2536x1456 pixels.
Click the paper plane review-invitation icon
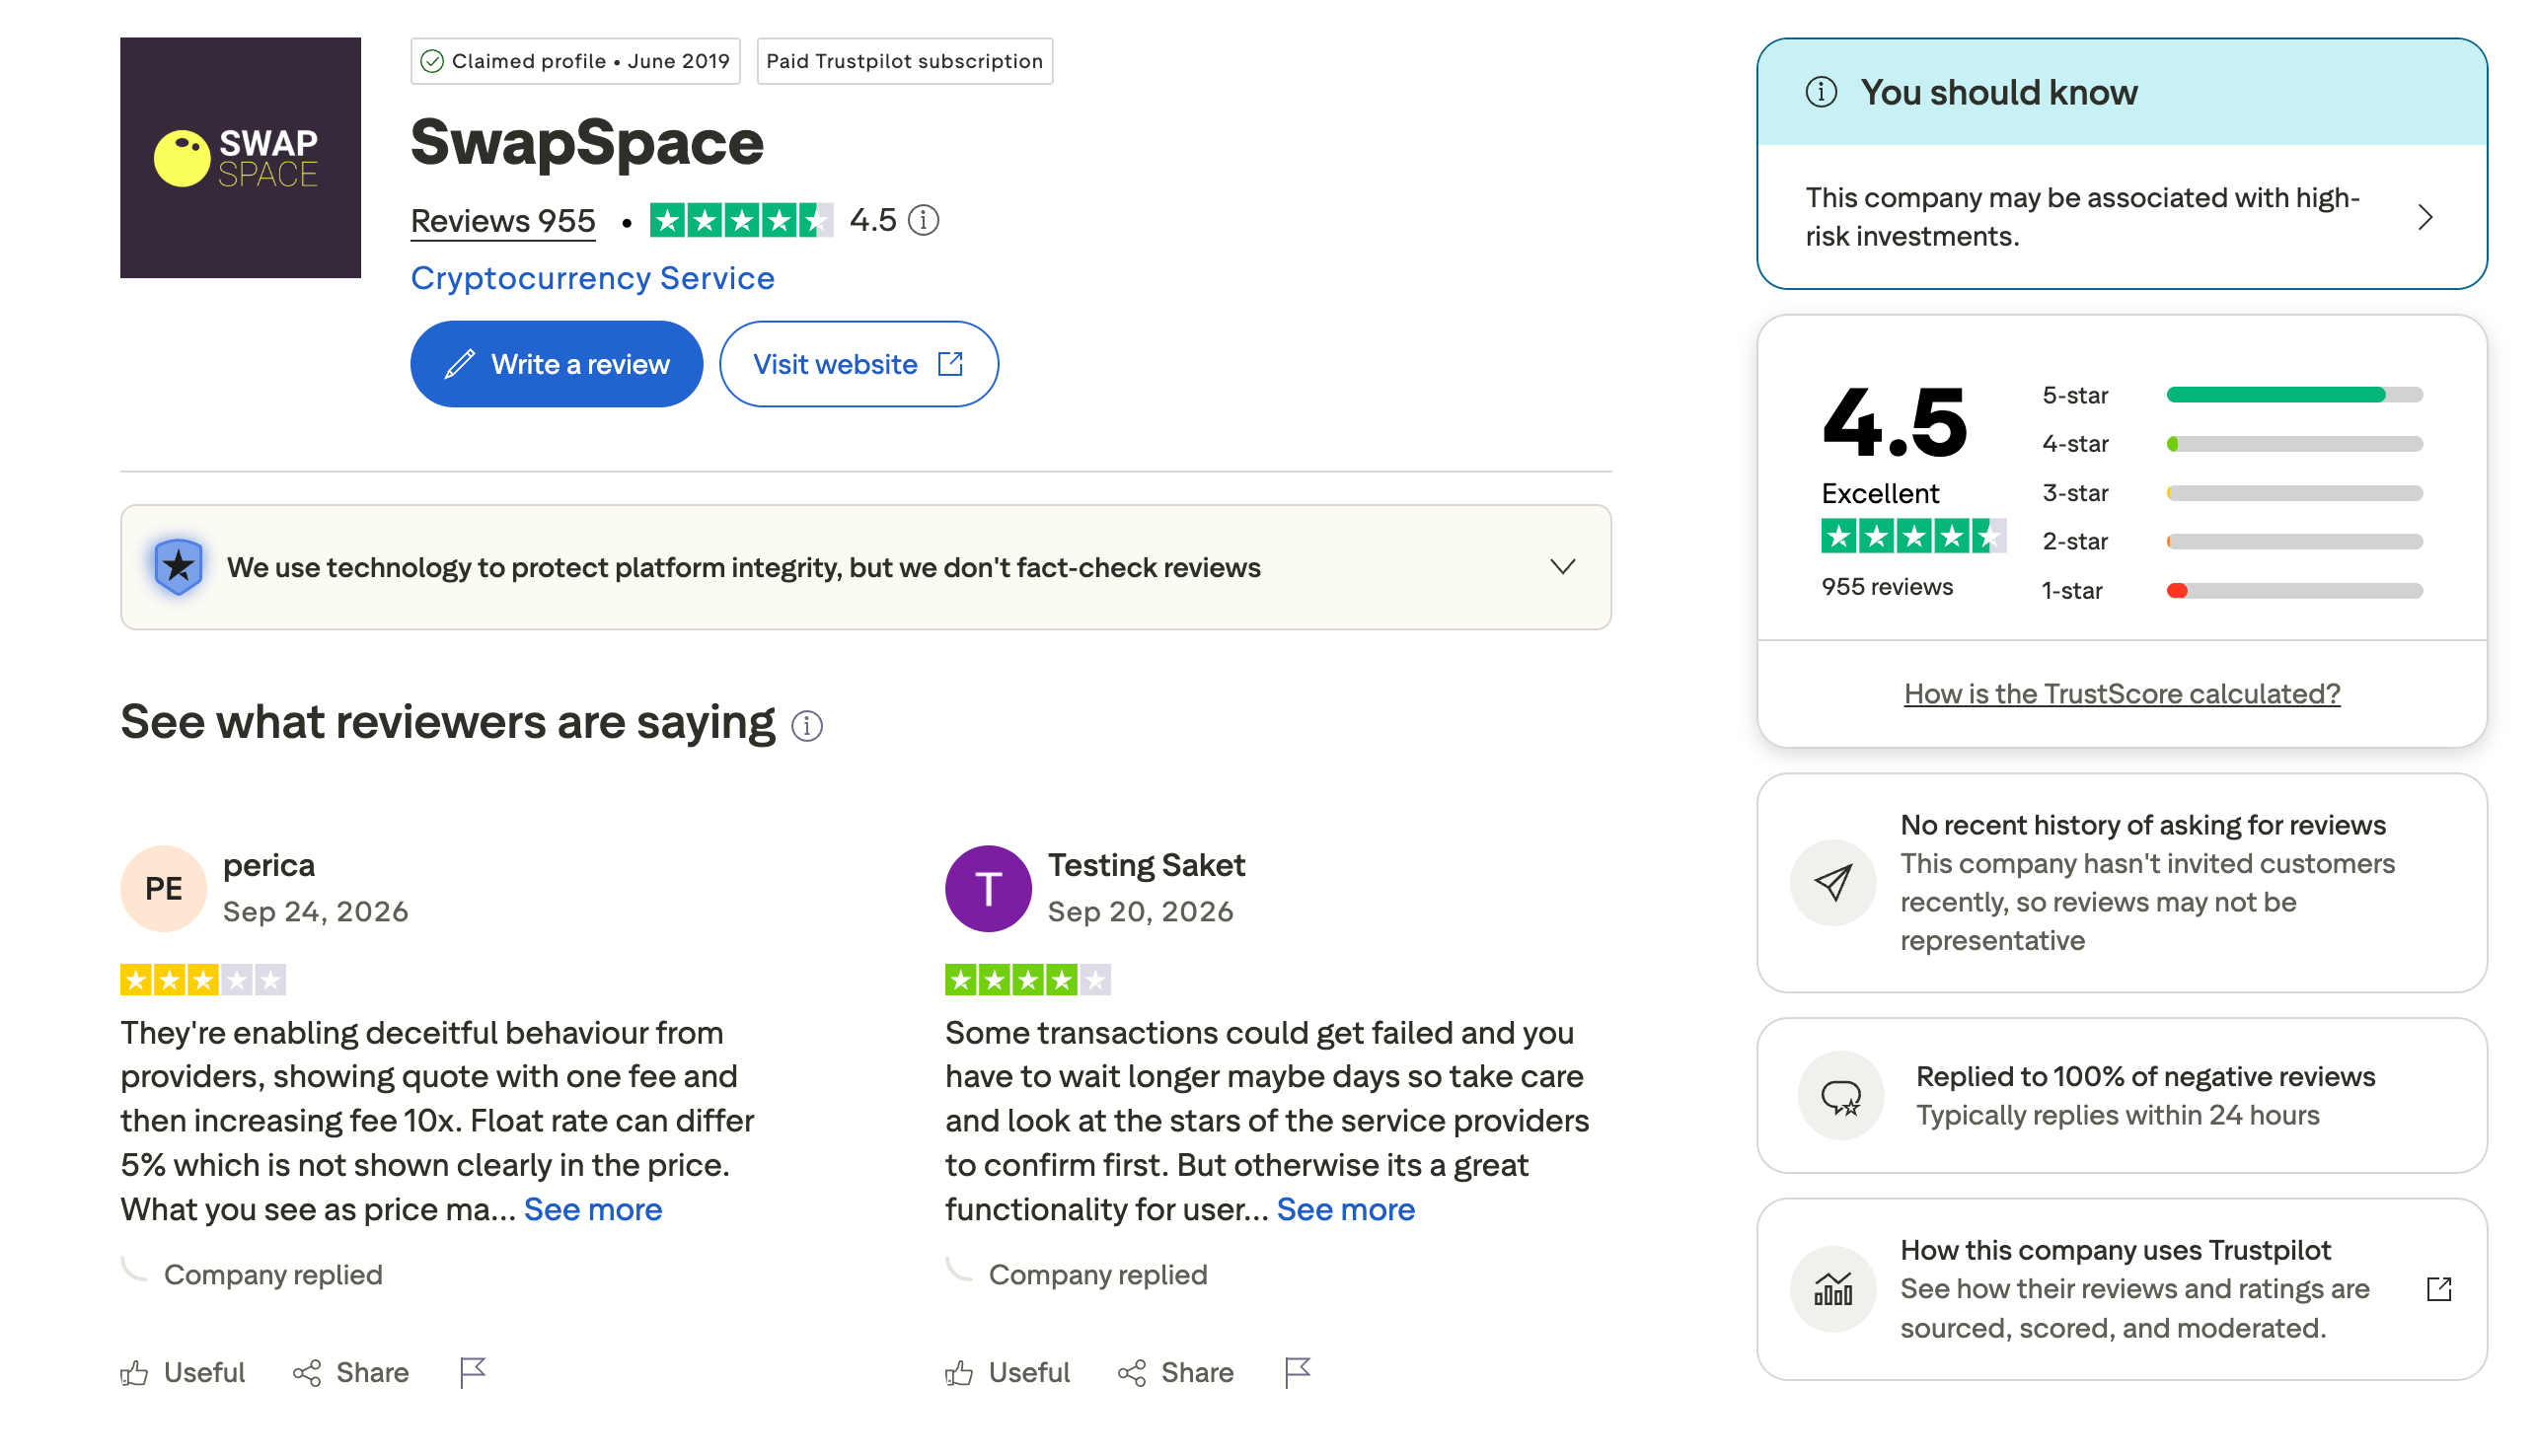tap(1833, 882)
